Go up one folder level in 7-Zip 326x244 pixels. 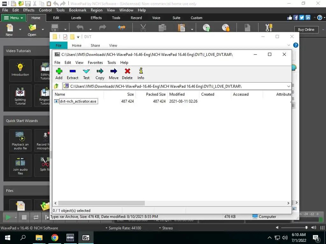tap(56, 86)
